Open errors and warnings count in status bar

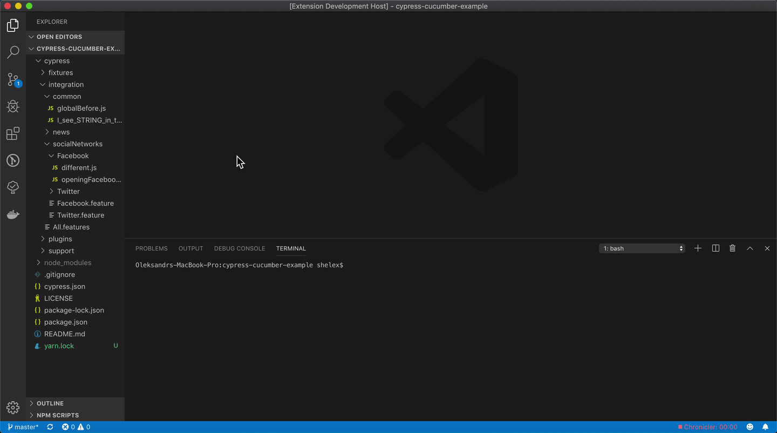click(76, 427)
